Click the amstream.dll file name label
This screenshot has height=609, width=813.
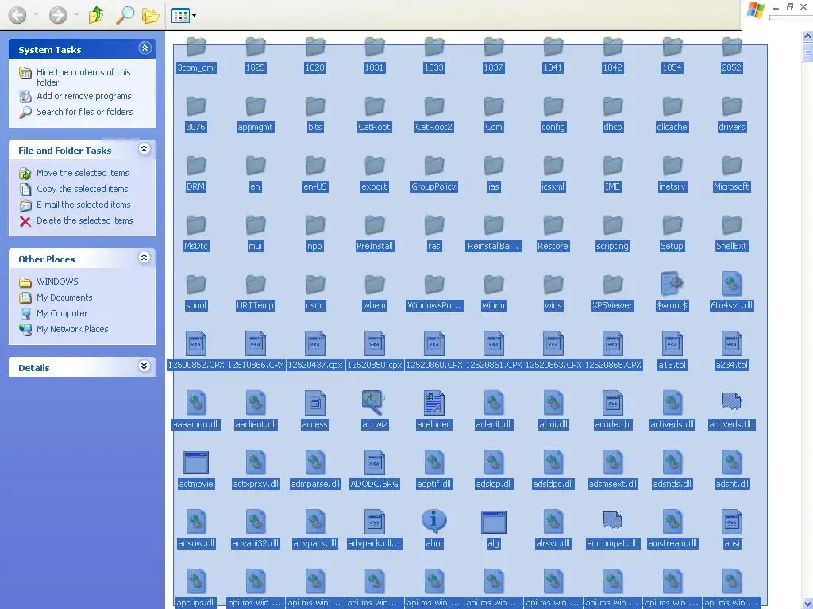pyautogui.click(x=672, y=543)
